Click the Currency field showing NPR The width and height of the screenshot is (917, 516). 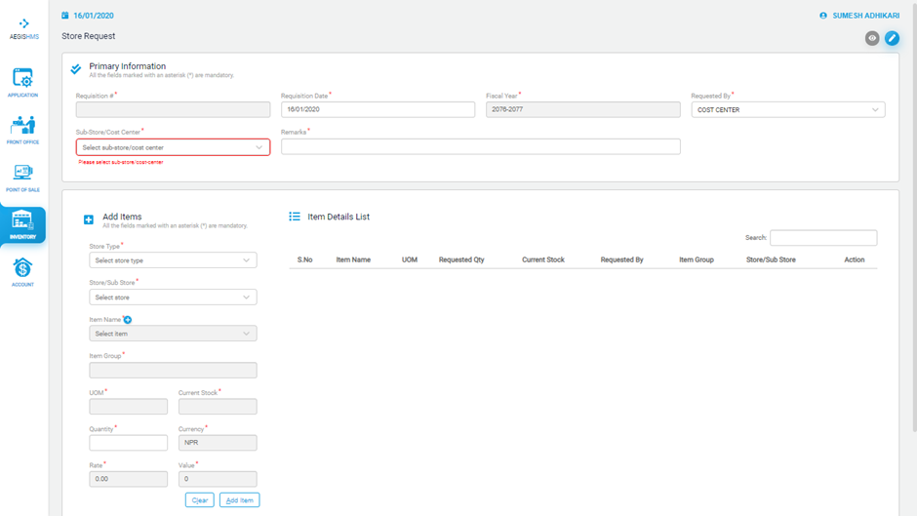click(218, 442)
